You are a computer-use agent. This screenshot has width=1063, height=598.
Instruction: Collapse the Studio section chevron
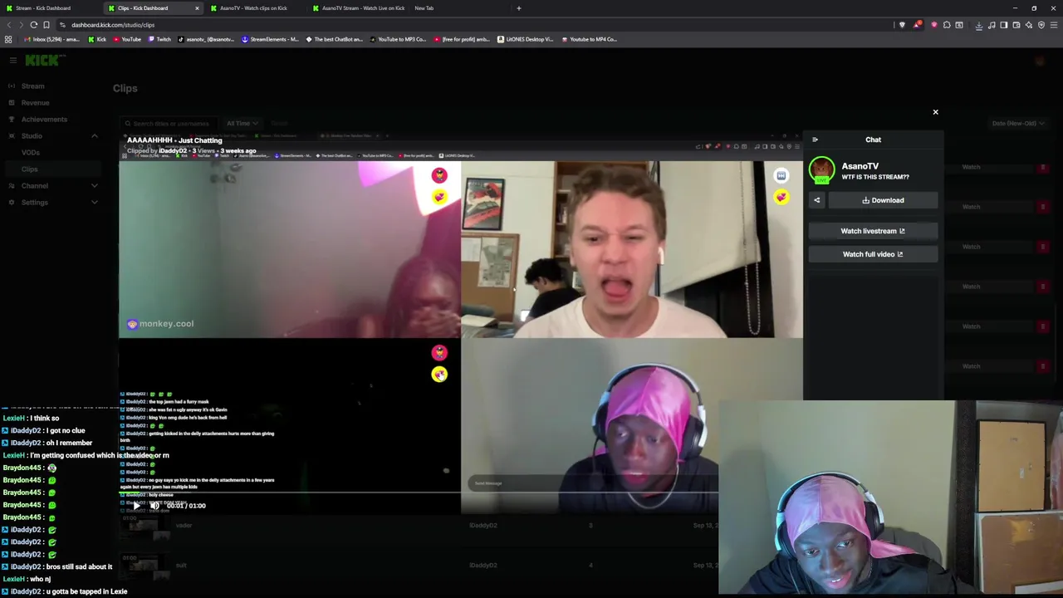click(x=94, y=136)
